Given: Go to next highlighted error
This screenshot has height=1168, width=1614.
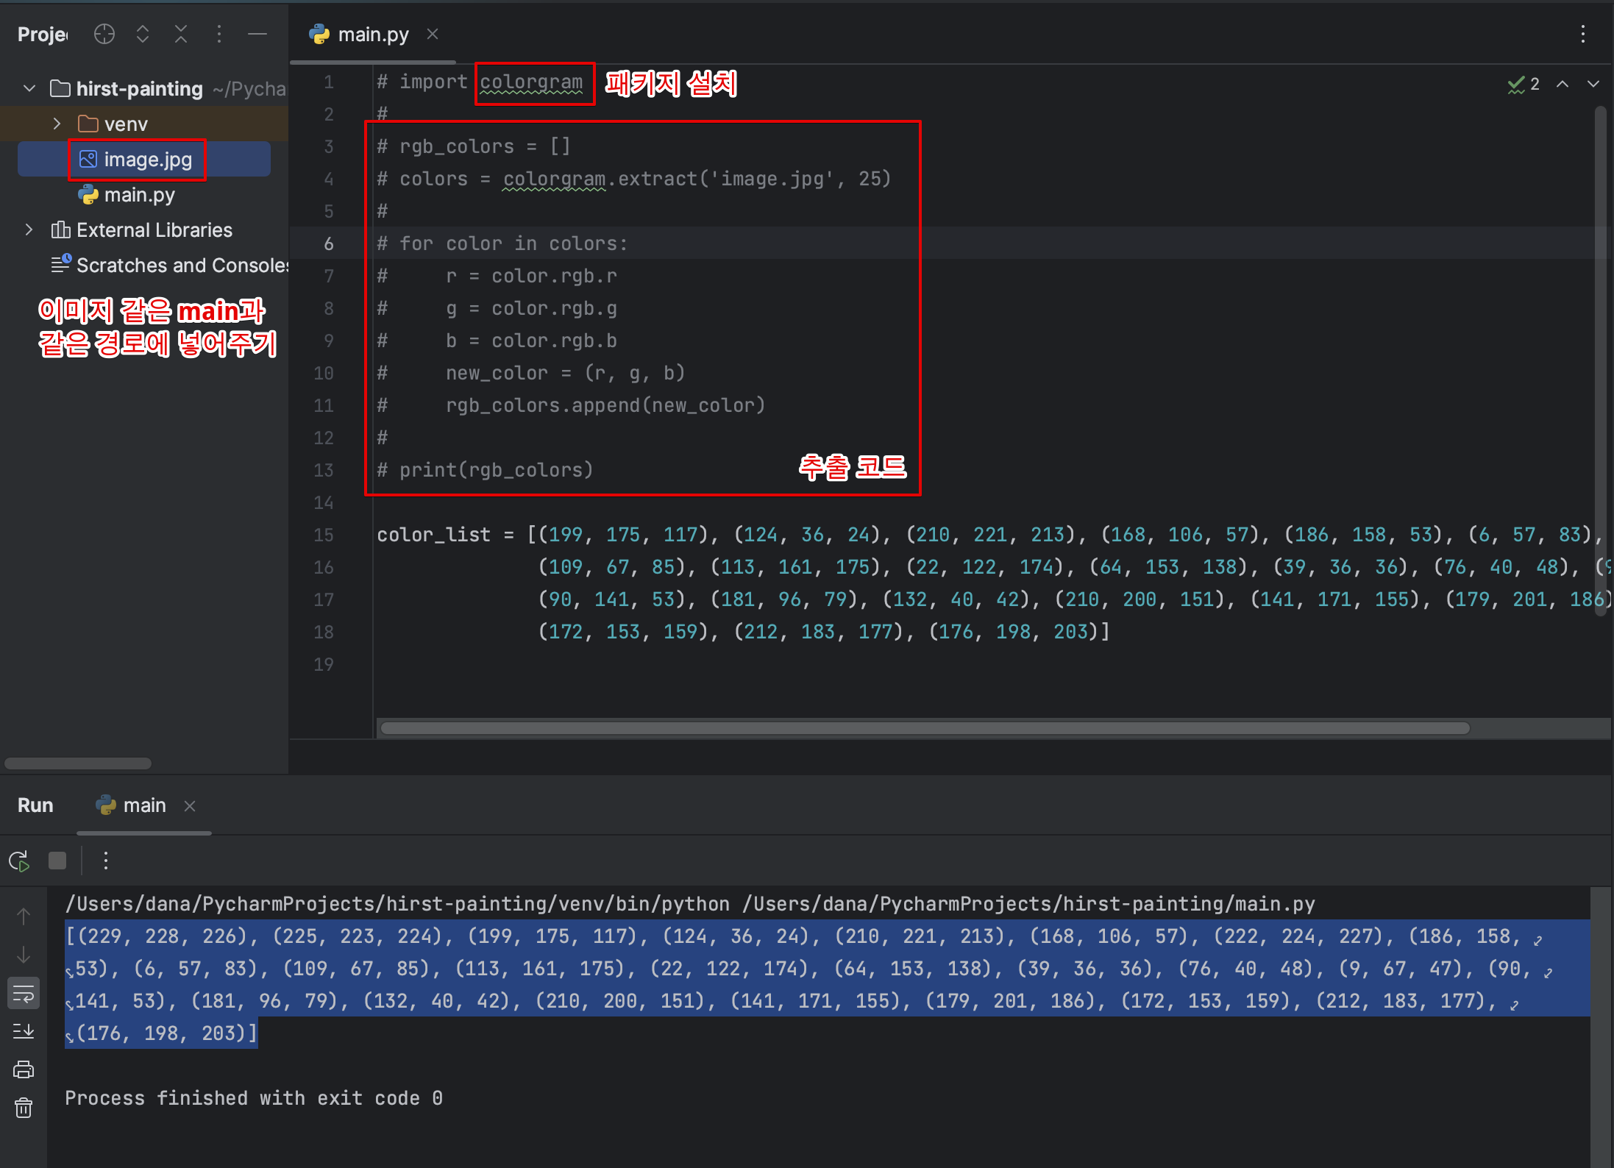Looking at the screenshot, I should (x=1593, y=84).
